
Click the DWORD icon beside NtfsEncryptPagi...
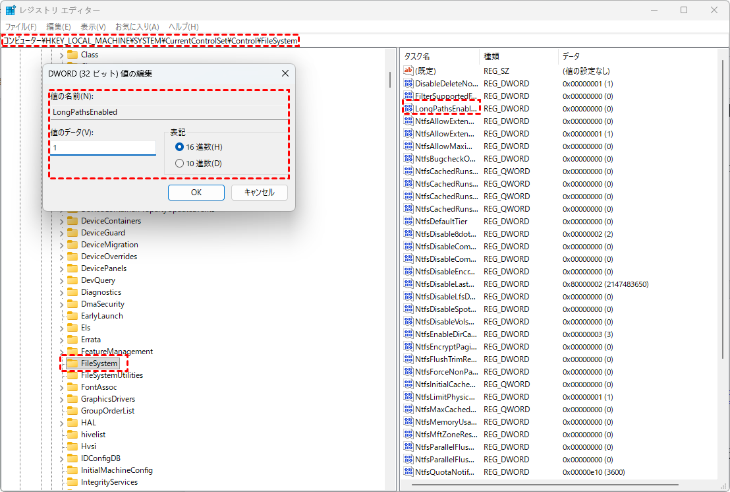(x=408, y=347)
